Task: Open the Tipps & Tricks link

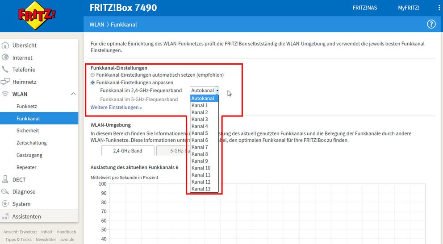Action: (x=18, y=240)
